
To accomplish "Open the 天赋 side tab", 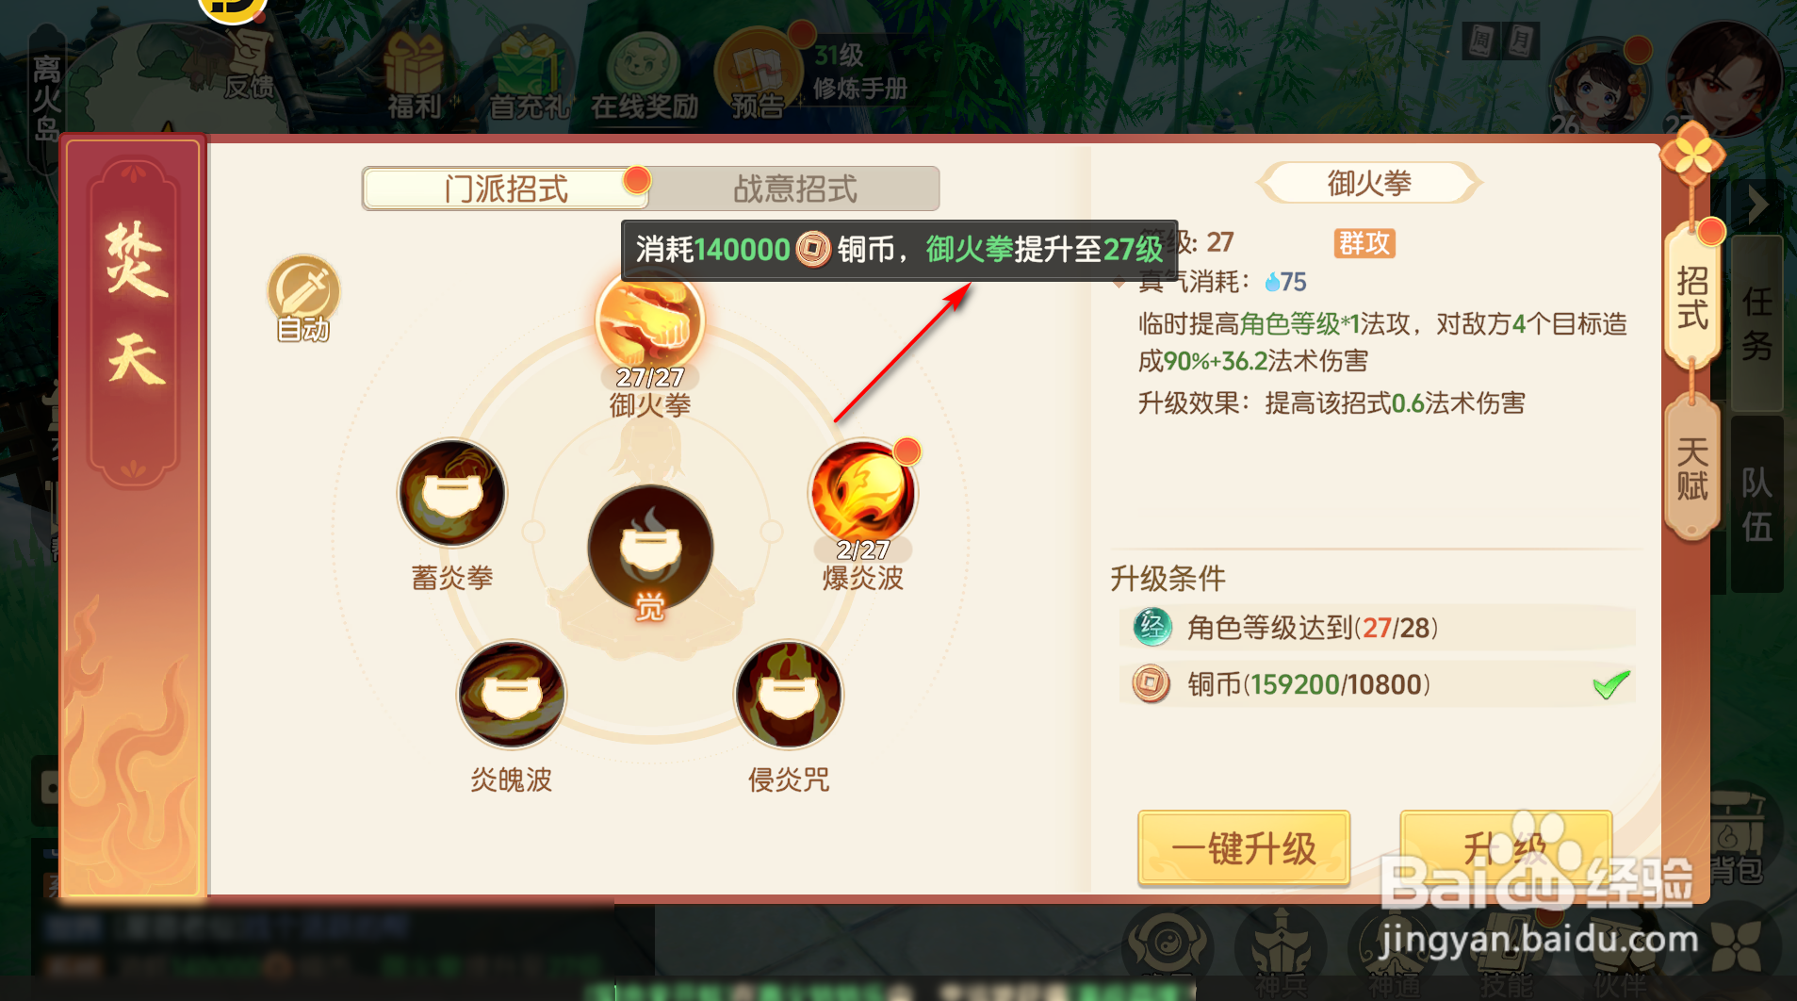I will point(1692,468).
